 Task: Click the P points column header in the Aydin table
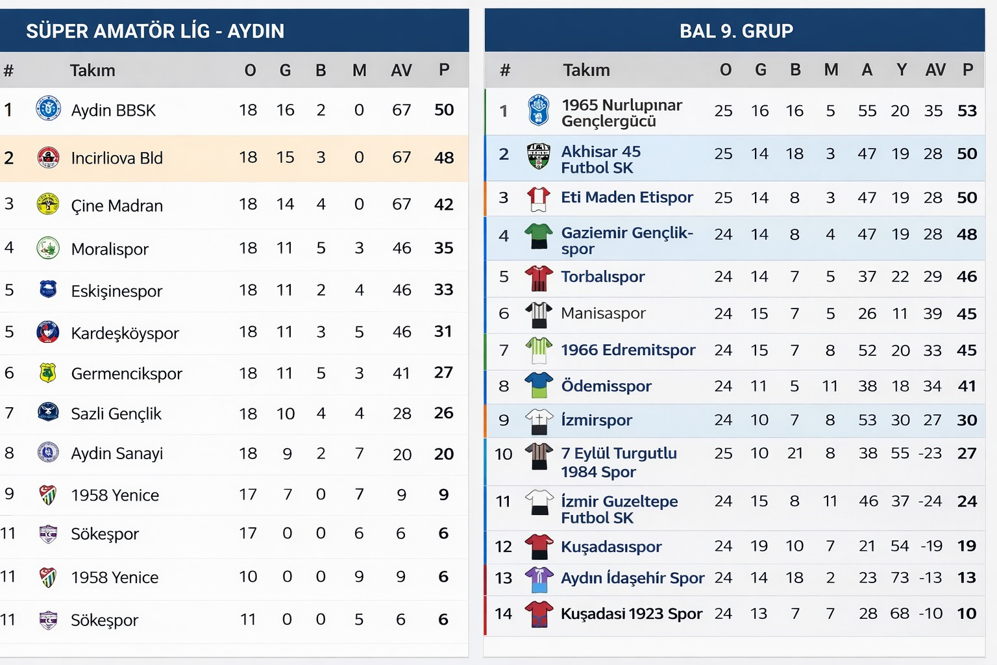coord(444,70)
